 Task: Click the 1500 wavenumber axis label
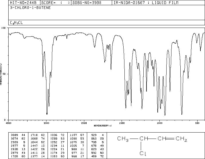(122, 123)
